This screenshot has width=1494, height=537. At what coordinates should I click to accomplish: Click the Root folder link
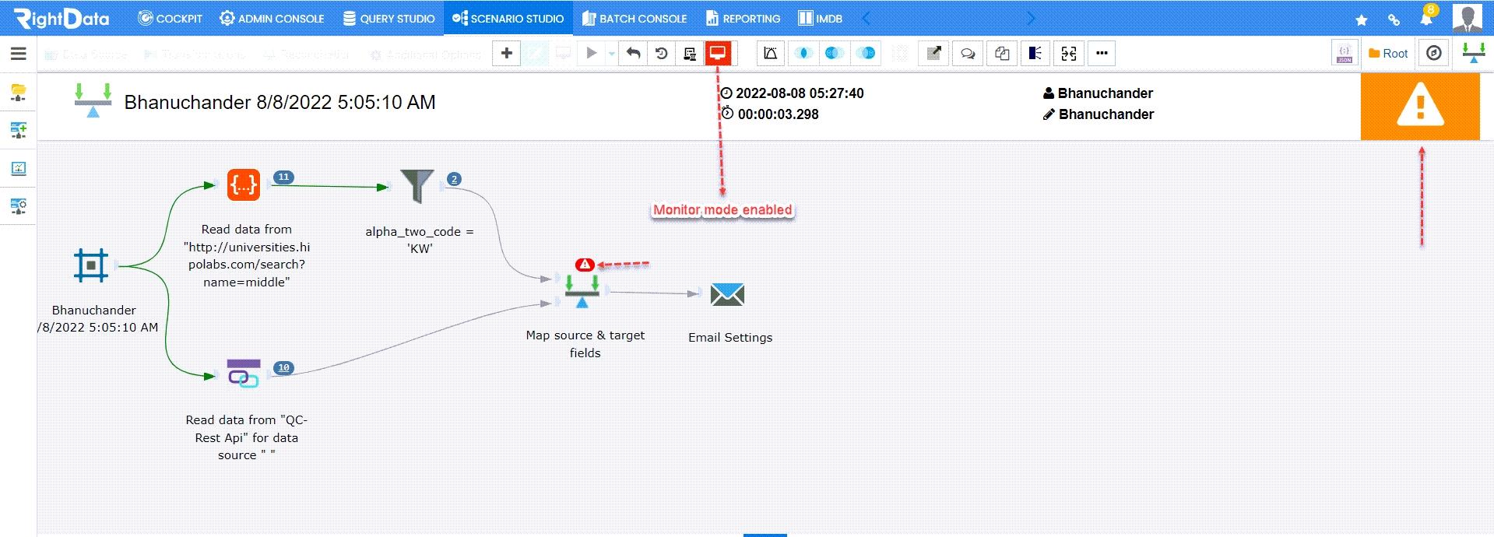coord(1388,54)
